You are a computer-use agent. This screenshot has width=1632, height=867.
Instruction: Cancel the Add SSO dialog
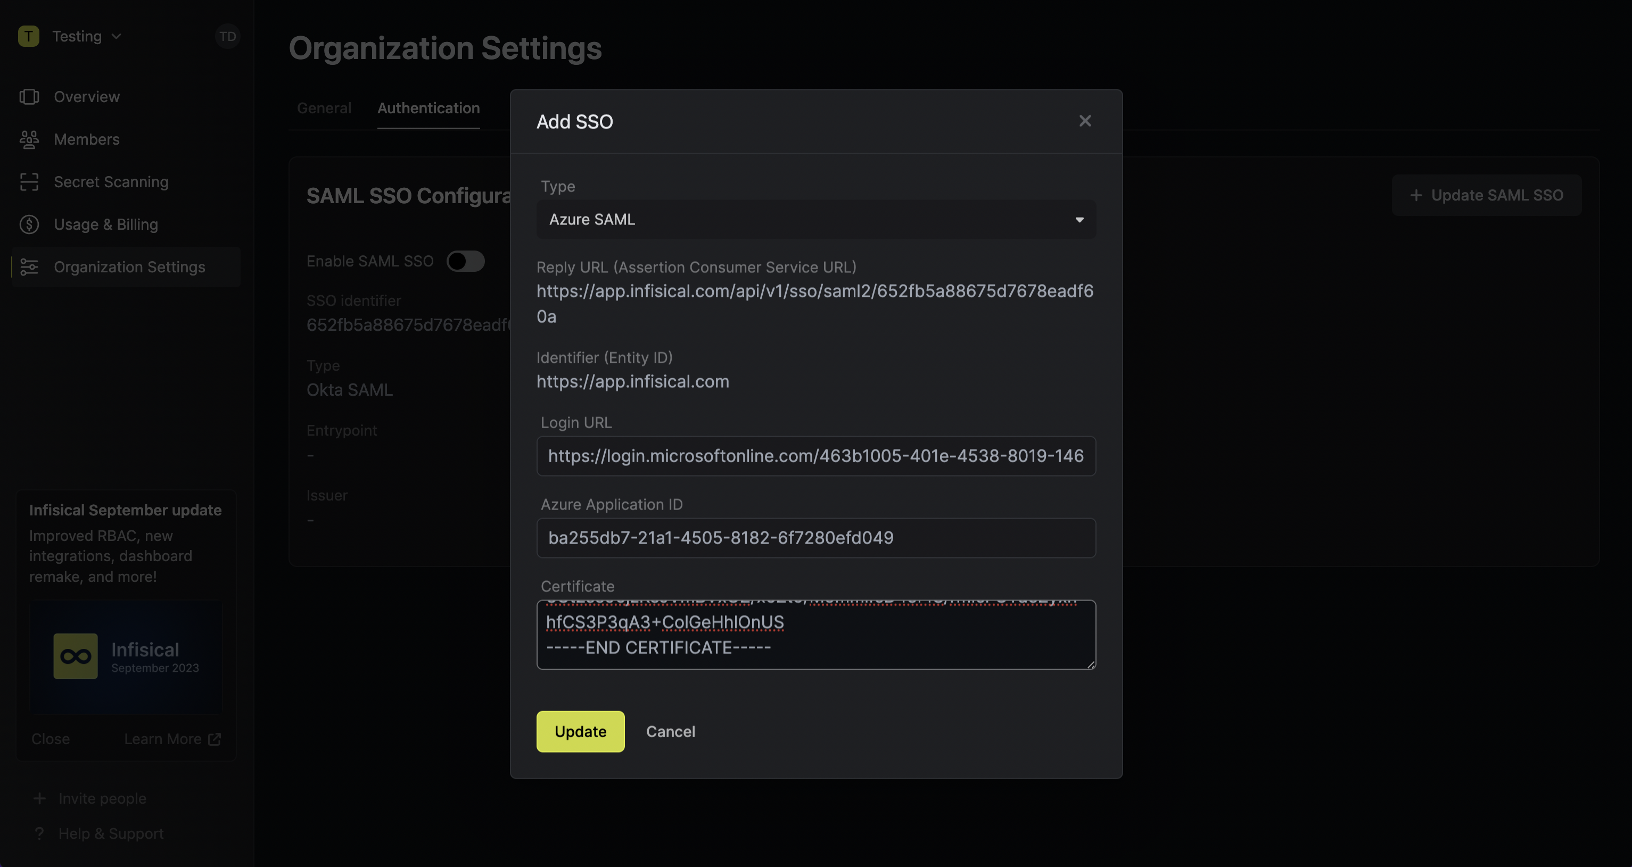(670, 731)
